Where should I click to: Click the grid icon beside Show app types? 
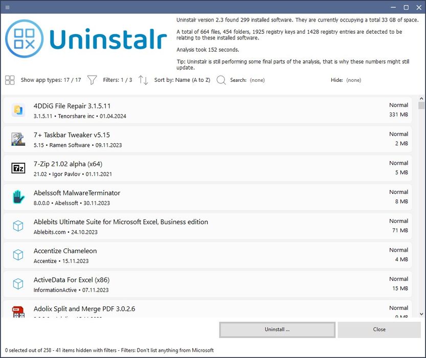click(x=9, y=80)
